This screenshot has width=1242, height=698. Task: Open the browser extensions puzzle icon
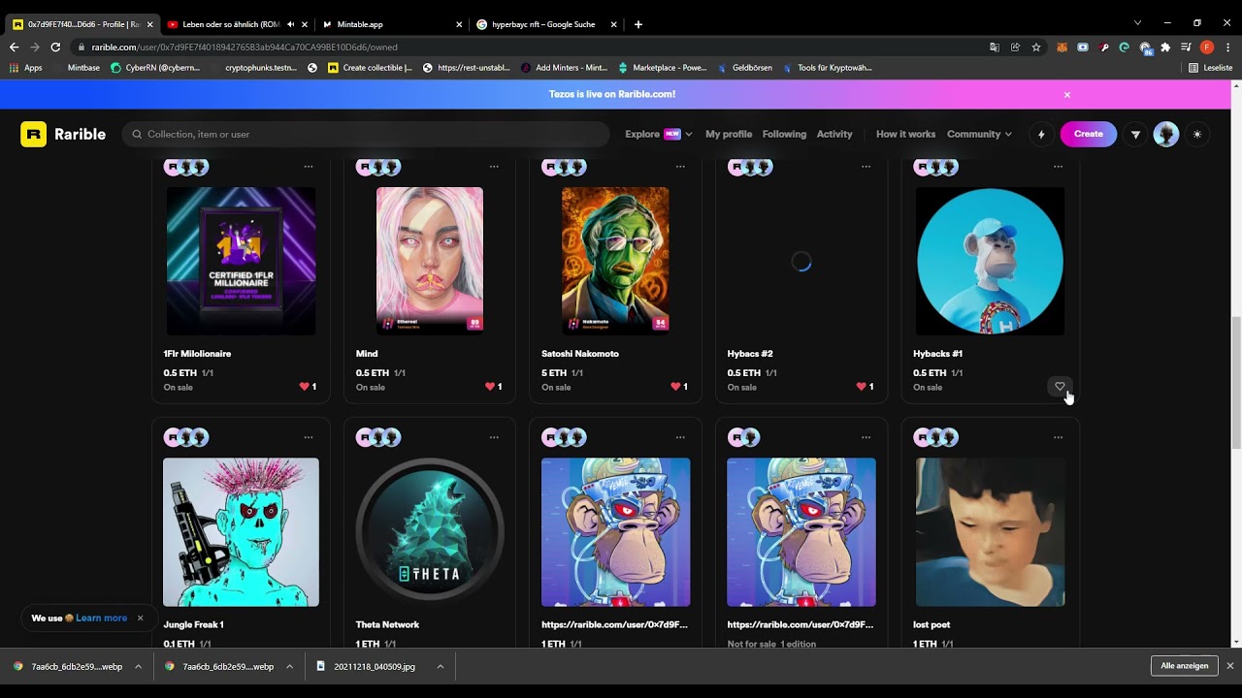pyautogui.click(x=1165, y=47)
